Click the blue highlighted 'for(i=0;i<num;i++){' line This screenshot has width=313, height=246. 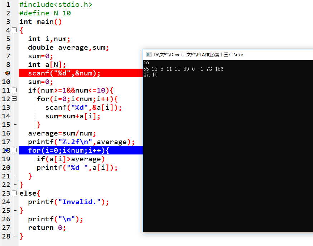point(81,150)
